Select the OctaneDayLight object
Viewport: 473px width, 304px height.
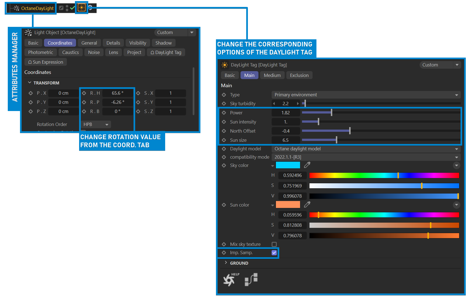tap(37, 8)
